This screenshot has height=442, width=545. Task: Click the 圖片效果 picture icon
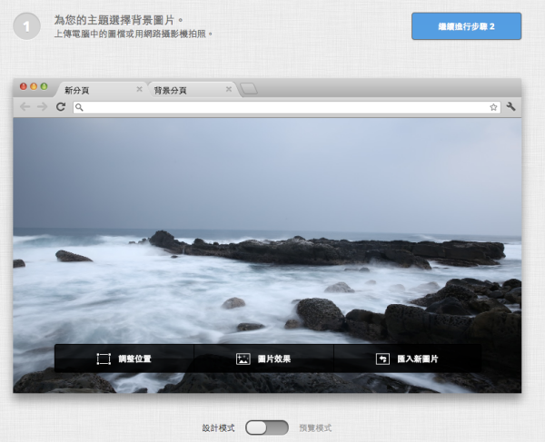click(x=243, y=359)
